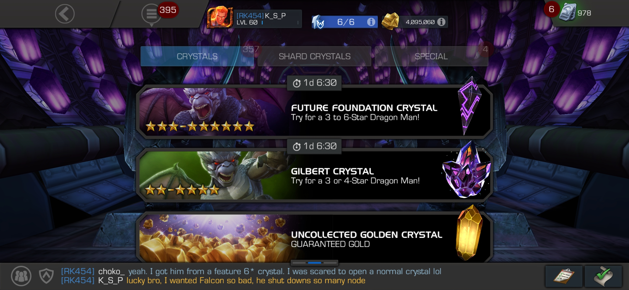
Task: Open the alliance chat message line
Action: click(251, 276)
